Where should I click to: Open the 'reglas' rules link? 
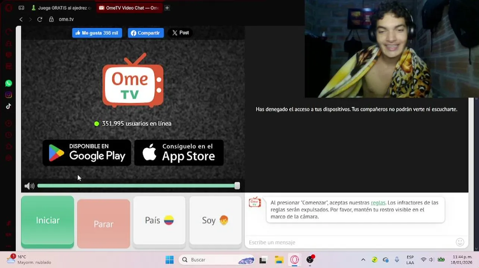[378, 203]
